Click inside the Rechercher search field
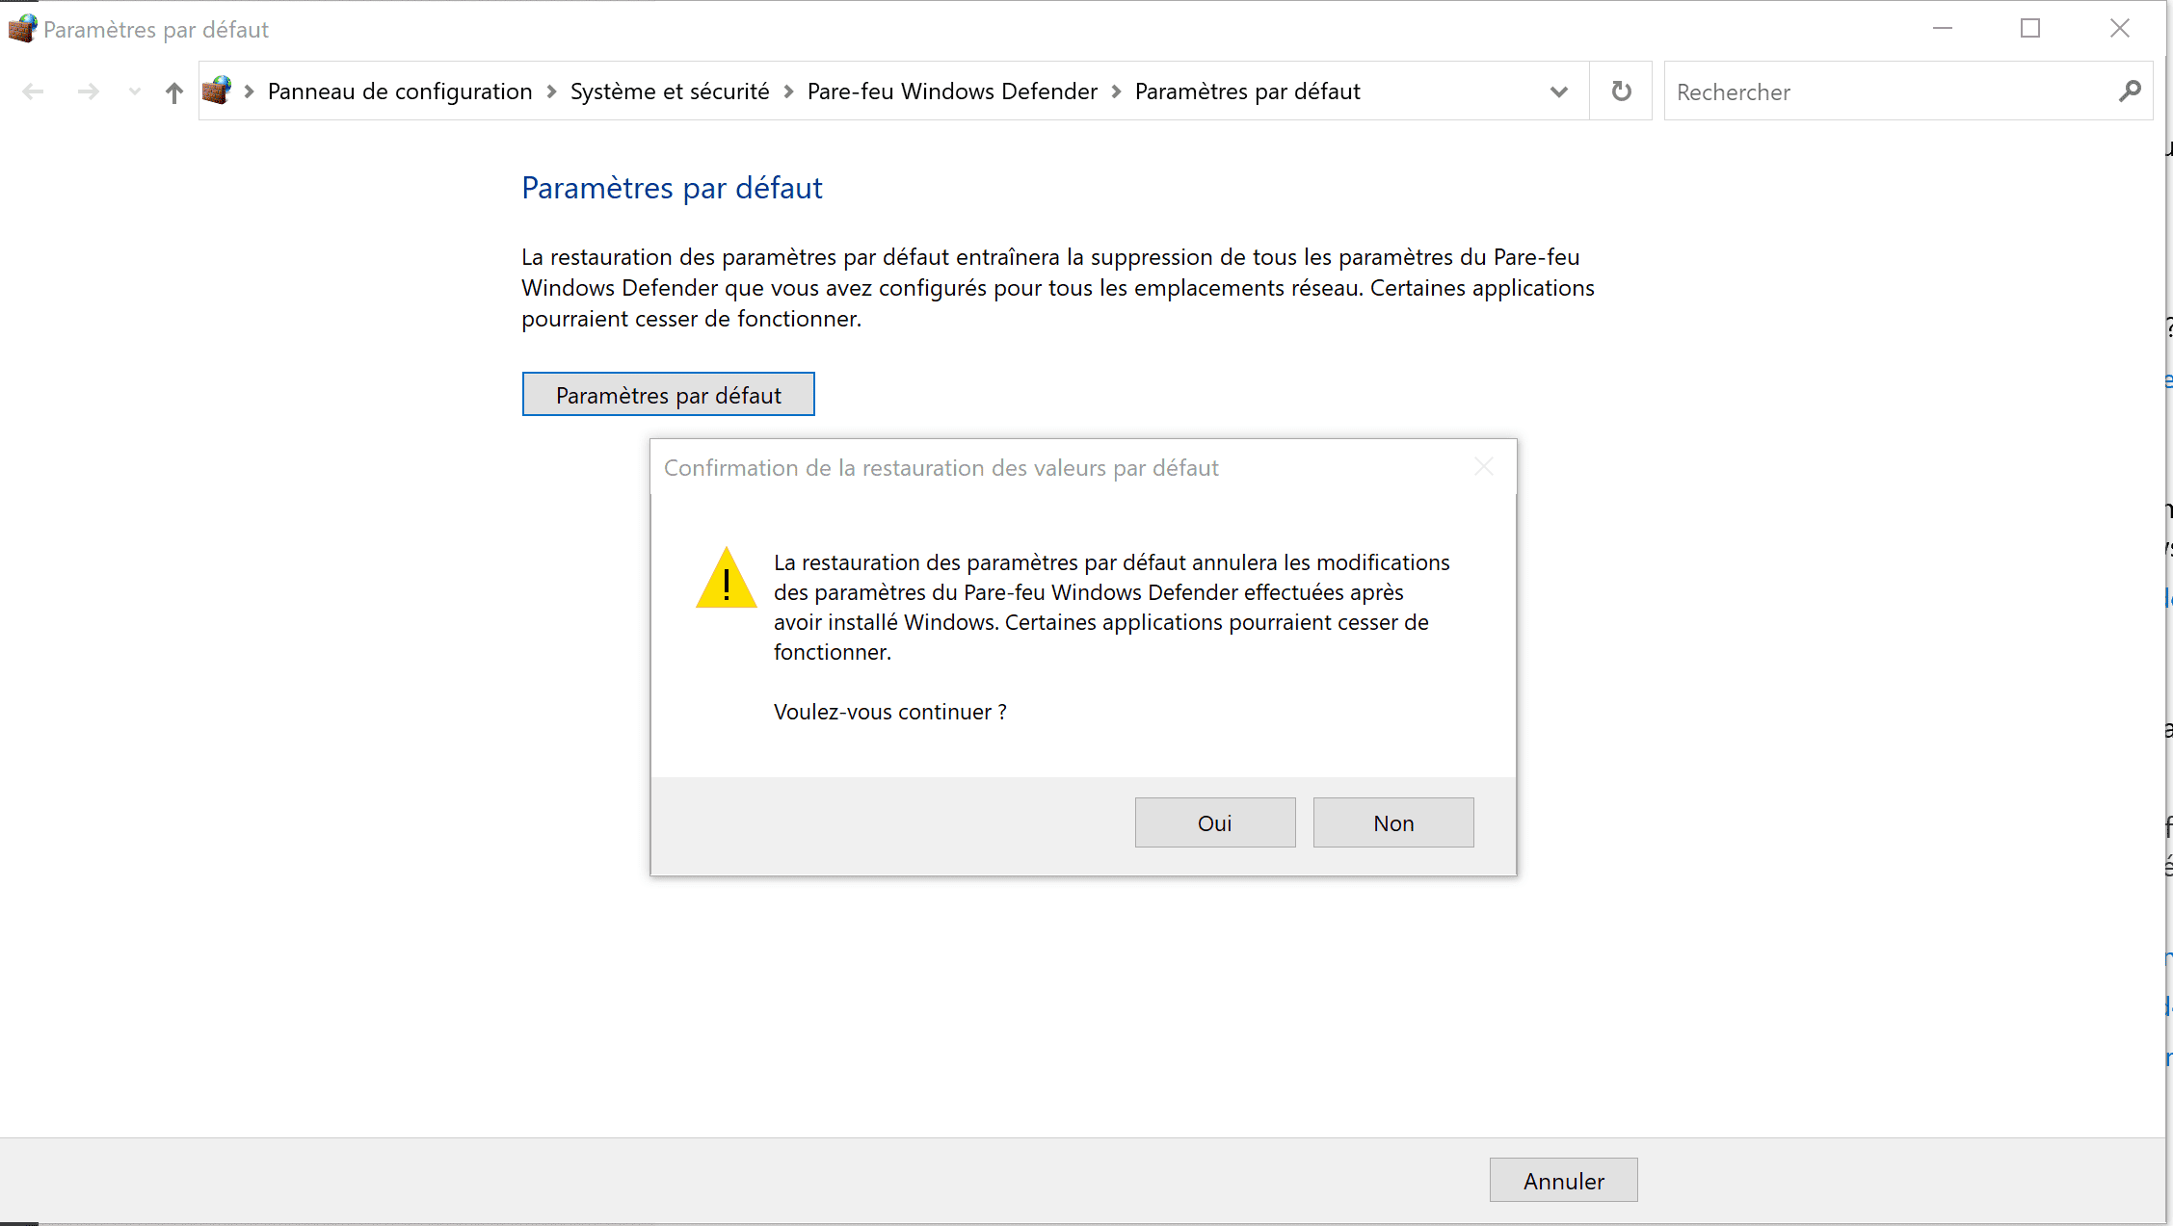This screenshot has height=1226, width=2173. 1879,91
